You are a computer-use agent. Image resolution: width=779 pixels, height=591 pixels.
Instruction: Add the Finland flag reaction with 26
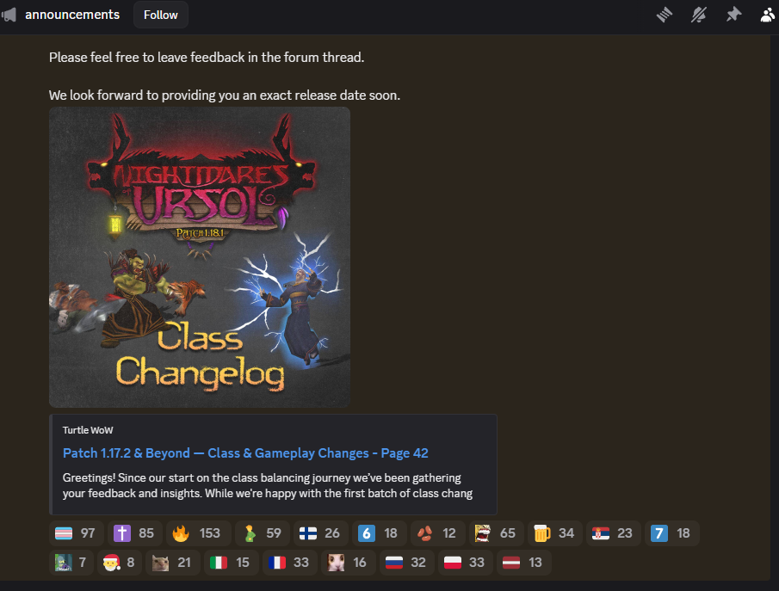[320, 533]
